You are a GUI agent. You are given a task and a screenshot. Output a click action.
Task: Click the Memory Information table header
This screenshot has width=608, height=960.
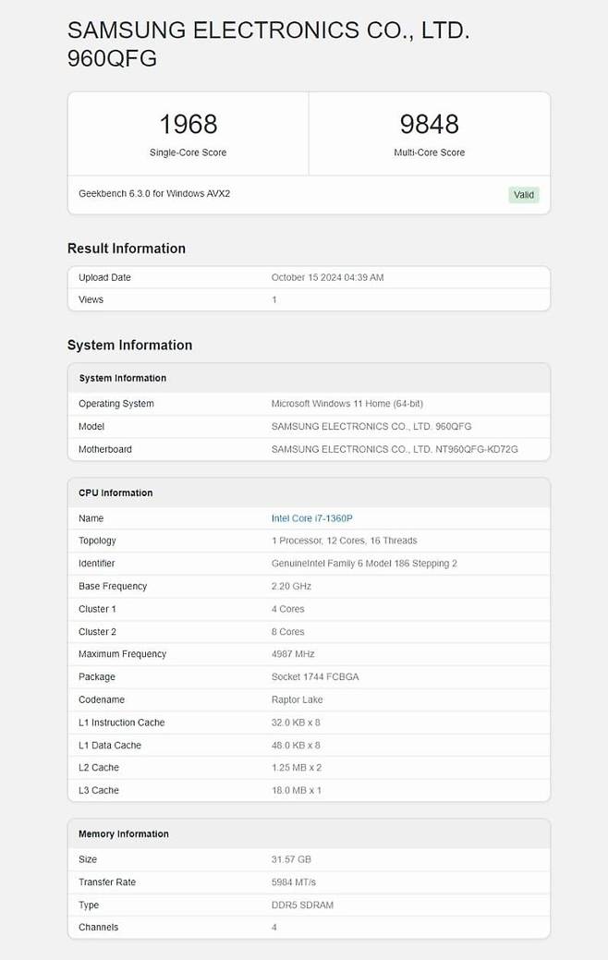click(x=124, y=833)
